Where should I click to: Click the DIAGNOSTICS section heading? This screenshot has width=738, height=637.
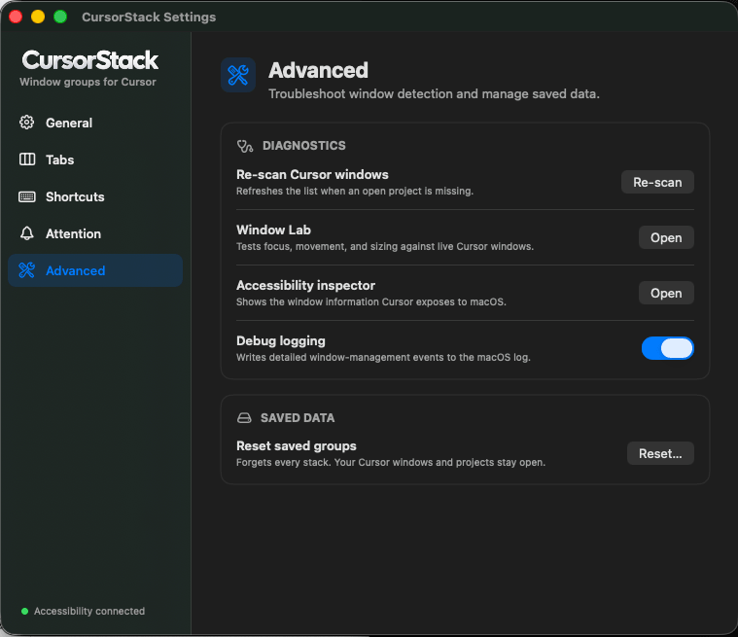coord(304,146)
